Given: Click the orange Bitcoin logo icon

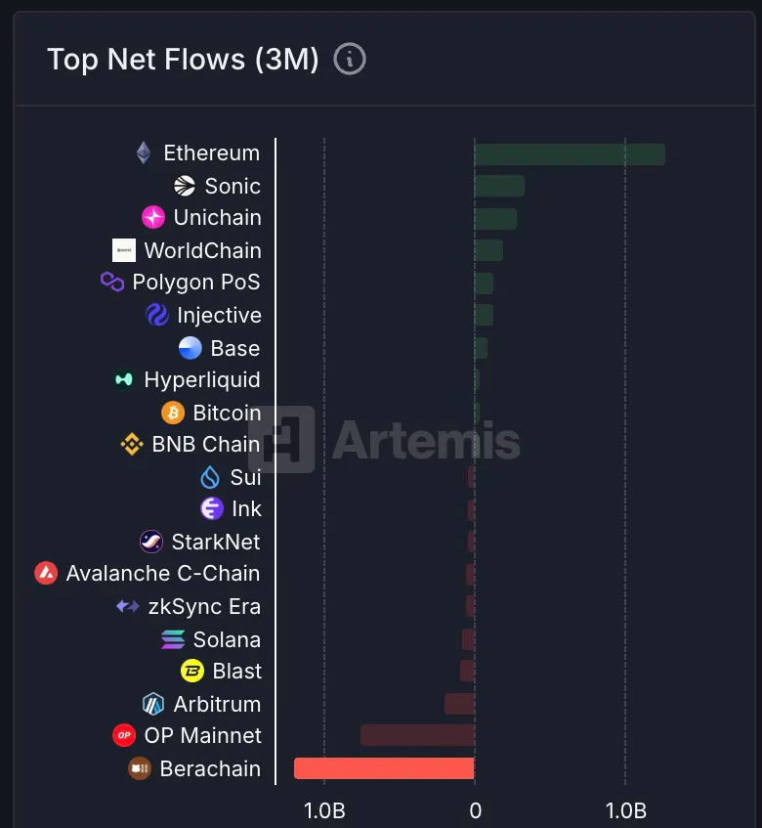Looking at the screenshot, I should [173, 413].
